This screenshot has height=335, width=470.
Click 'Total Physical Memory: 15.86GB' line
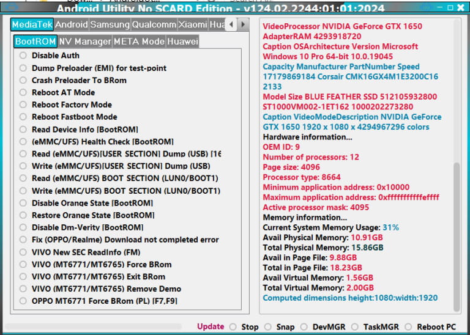(x=323, y=248)
